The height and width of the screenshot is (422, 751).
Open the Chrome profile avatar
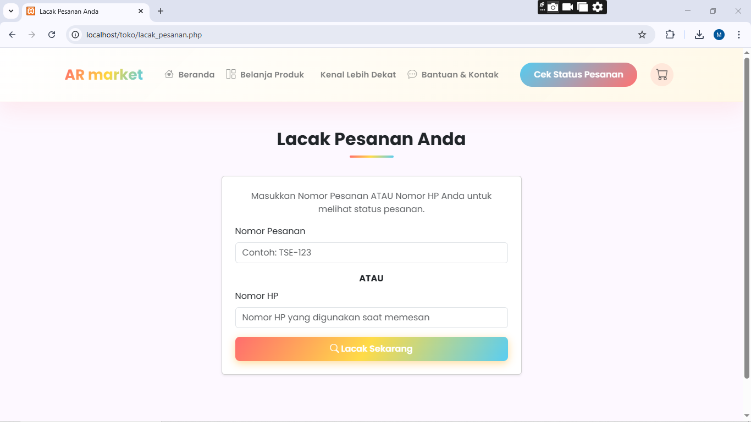(719, 35)
